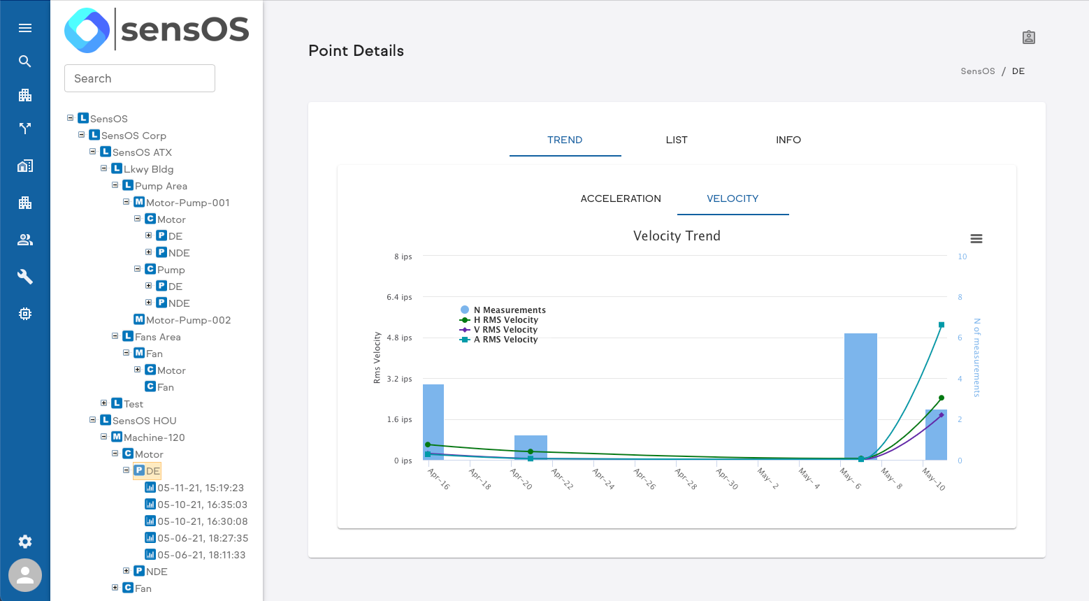Collapse the Lkwy Bldg node
The image size is (1089, 601).
click(x=103, y=168)
